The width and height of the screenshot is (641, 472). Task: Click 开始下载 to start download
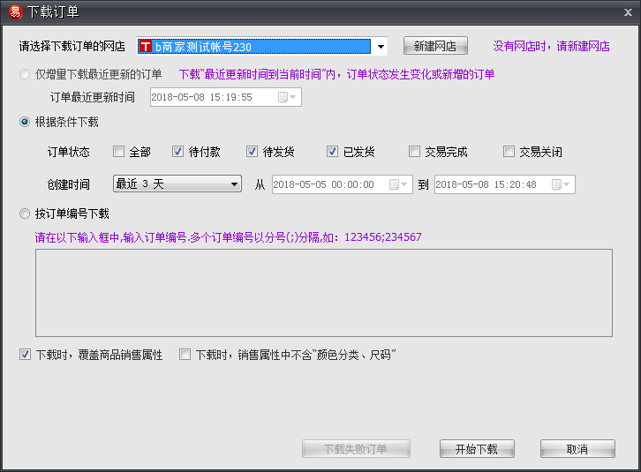coord(477,449)
